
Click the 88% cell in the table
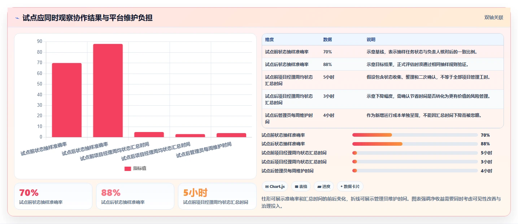(327, 64)
